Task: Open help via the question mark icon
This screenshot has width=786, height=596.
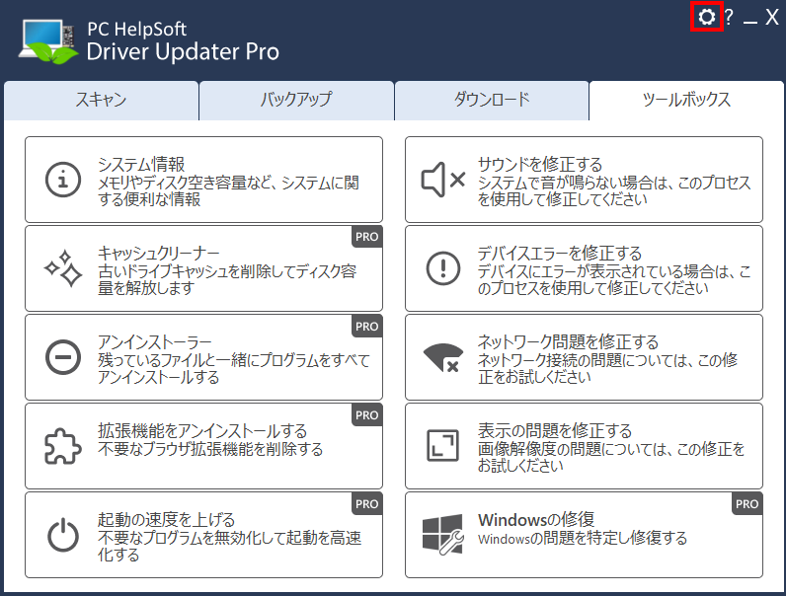Action: tap(729, 17)
